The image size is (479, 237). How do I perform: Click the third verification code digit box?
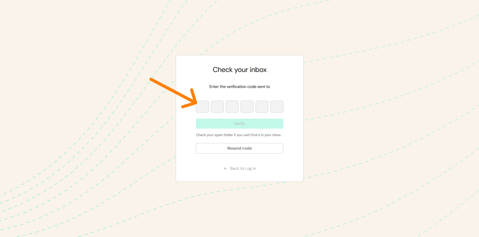point(232,107)
